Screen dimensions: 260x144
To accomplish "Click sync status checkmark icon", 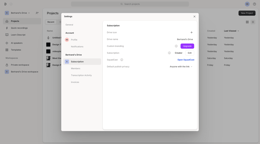I will pos(11,4).
